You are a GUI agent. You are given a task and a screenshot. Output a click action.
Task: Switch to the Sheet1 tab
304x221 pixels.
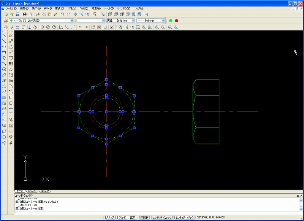pos(32,191)
